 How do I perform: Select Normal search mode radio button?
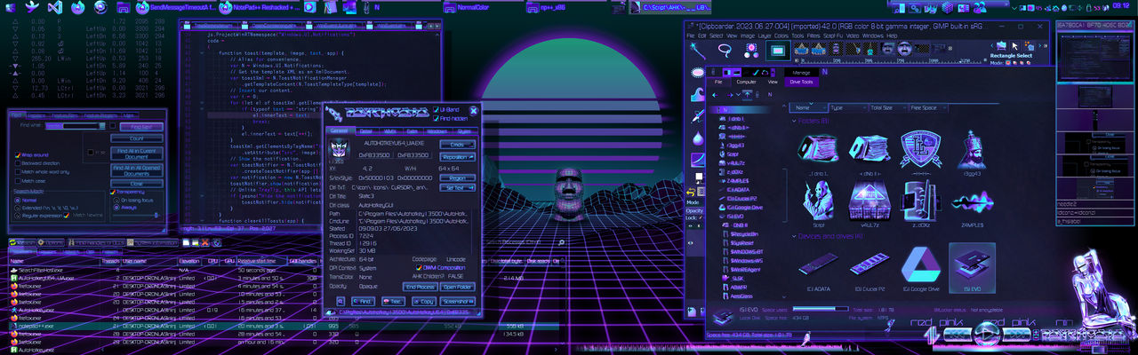point(18,201)
